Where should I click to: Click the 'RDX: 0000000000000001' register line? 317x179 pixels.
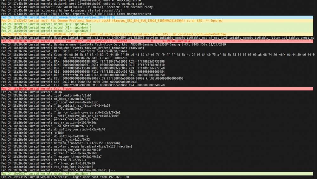(x=83, y=65)
